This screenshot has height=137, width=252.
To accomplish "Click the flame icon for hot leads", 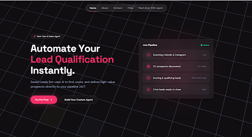I will [148, 90].
